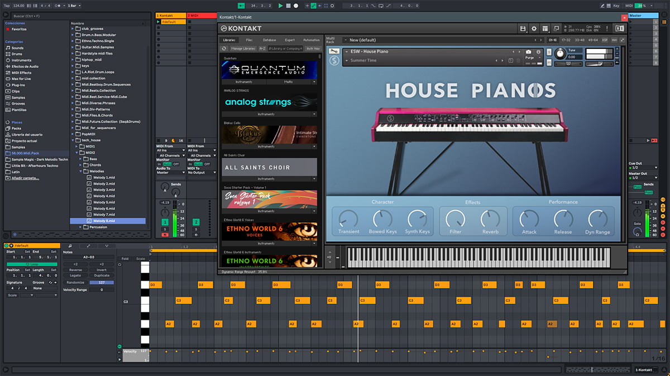Toggle track 1 Kontakt activator
Image resolution: width=670 pixels, height=376 pixels.
[165, 222]
